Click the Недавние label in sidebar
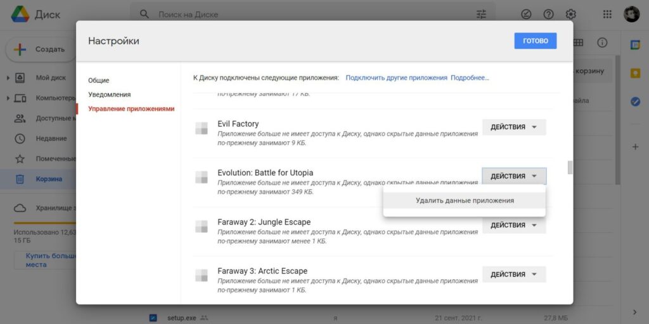This screenshot has height=324, width=649. pyautogui.click(x=51, y=139)
